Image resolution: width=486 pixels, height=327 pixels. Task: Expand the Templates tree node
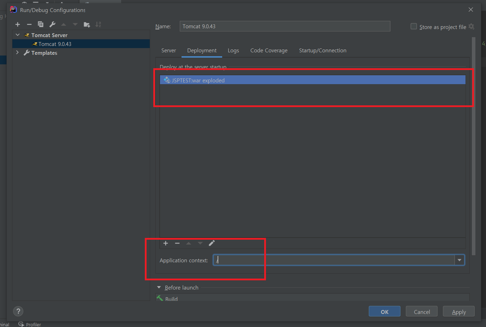tap(17, 52)
